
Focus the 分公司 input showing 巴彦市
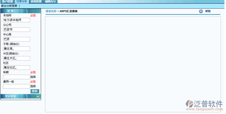[17, 30]
